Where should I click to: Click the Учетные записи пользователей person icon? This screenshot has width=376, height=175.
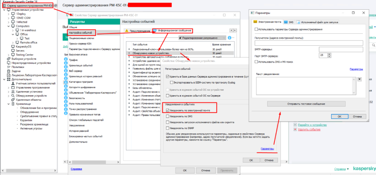(x=13, y=84)
